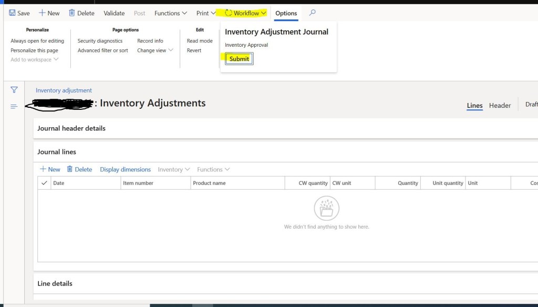The height and width of the screenshot is (307, 538).
Task: Click the Display dimensions command
Action: click(x=125, y=169)
